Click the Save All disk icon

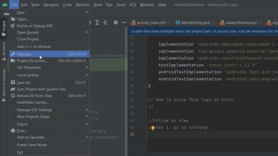click(x=13, y=82)
